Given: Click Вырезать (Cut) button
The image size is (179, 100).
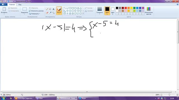Looking at the screenshot, I should [13, 8].
